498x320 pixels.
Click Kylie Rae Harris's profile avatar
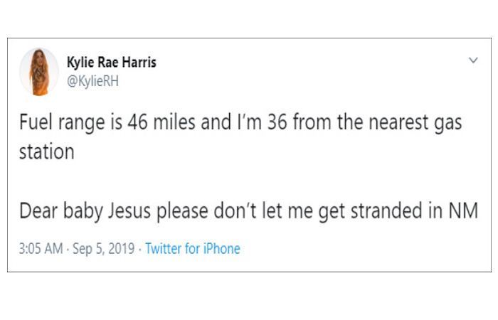pos(39,72)
